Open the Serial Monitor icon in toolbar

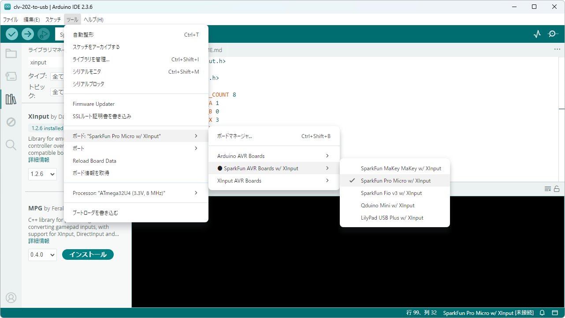[x=553, y=34]
